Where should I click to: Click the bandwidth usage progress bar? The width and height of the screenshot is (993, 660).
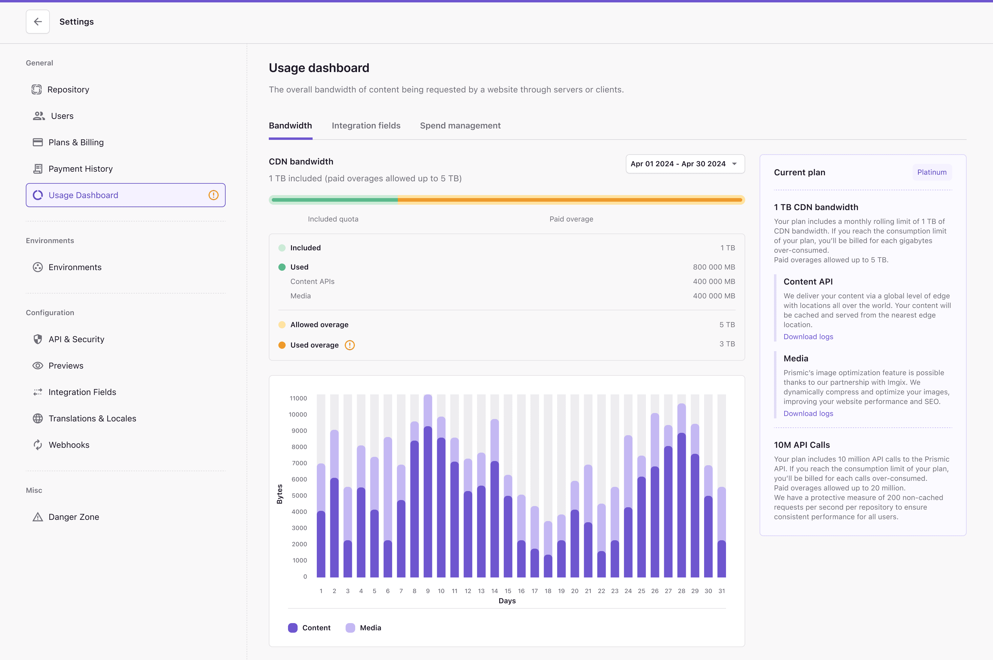[x=507, y=200]
